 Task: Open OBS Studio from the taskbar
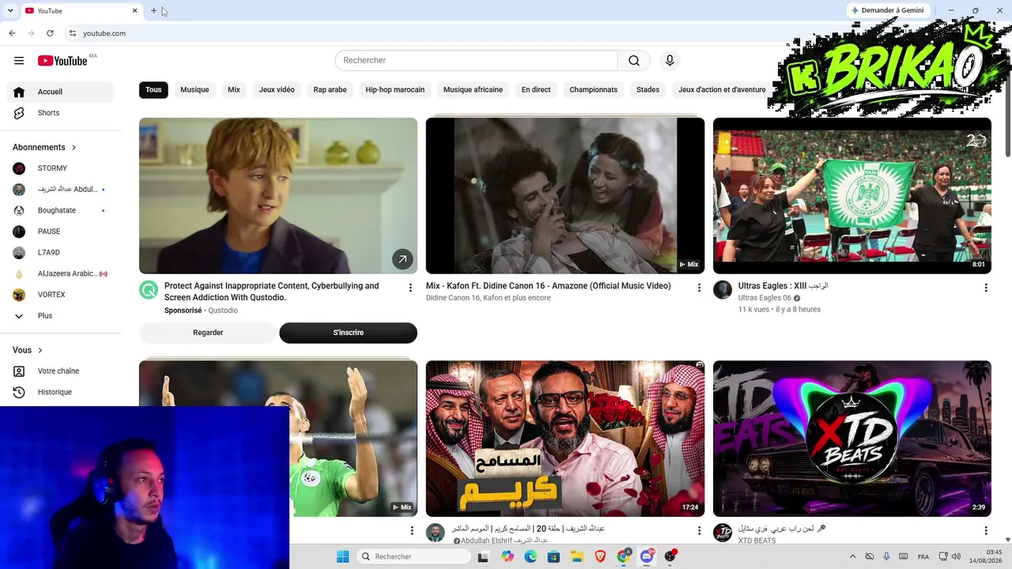(x=670, y=556)
